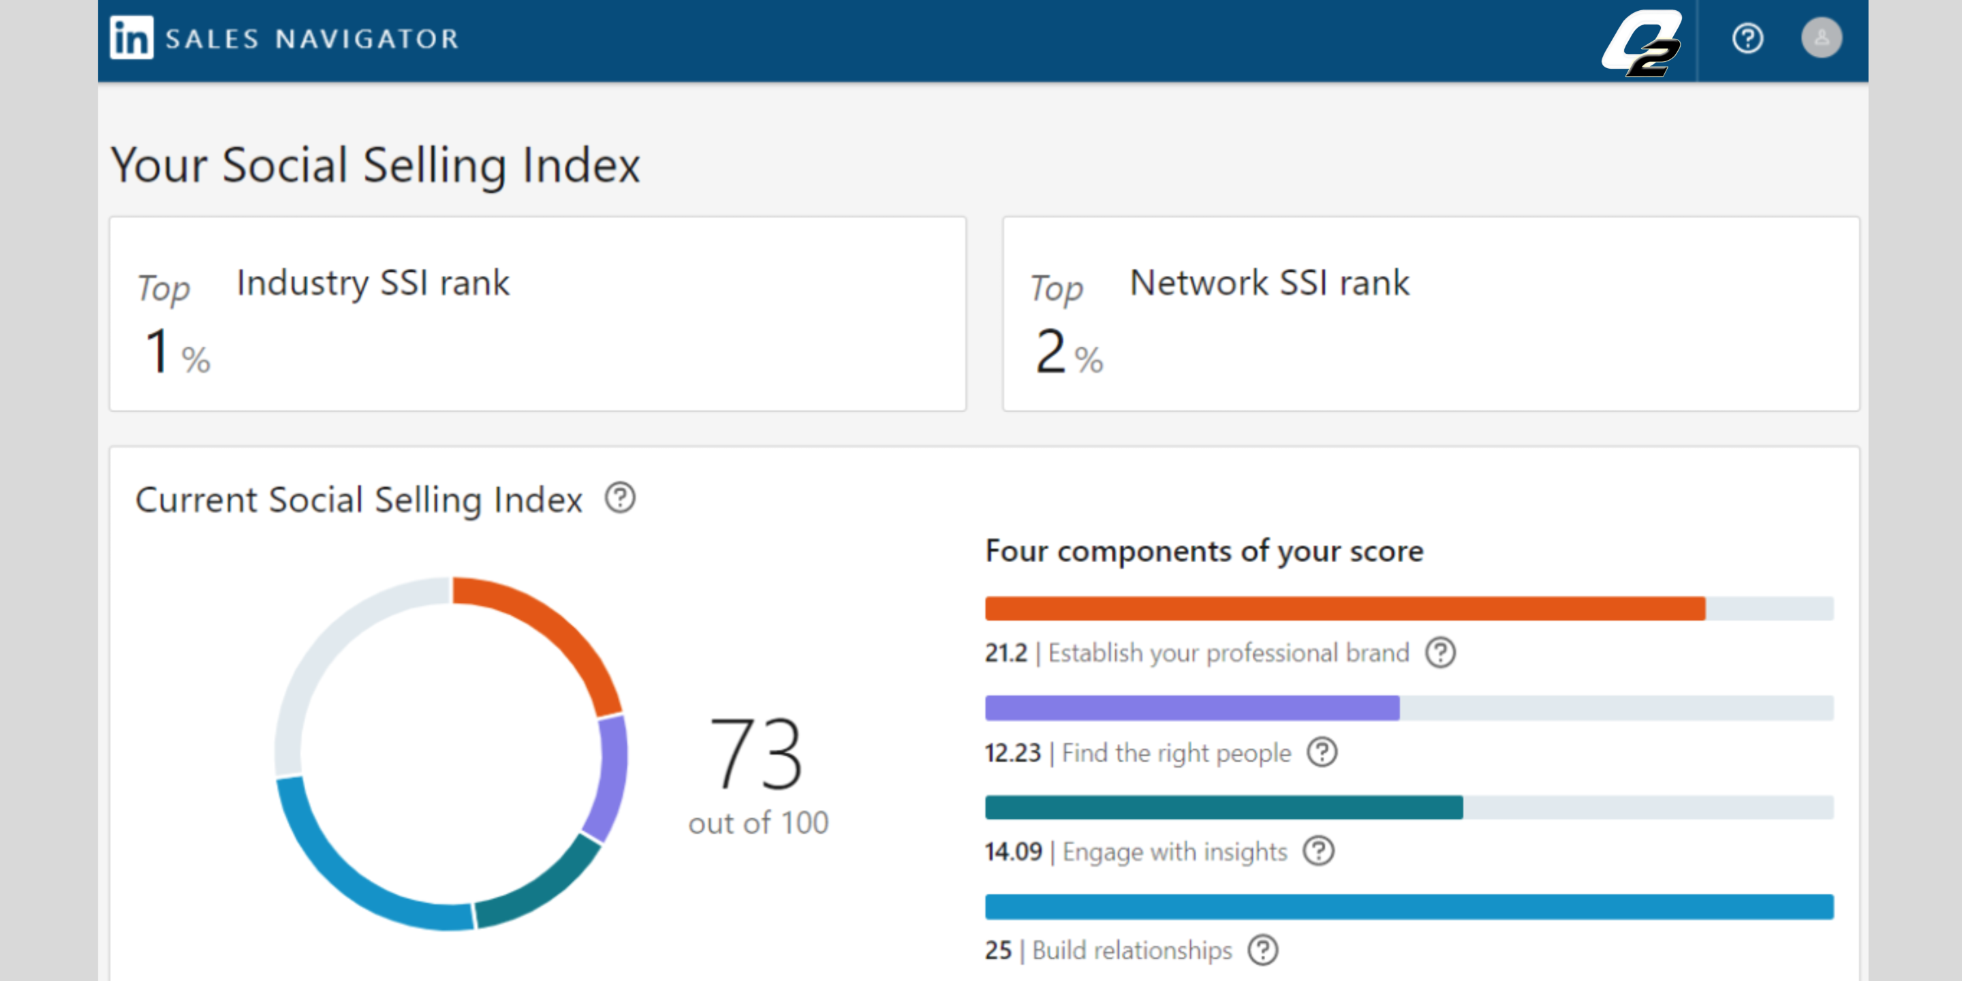Screen dimensions: 1962x981
Task: Click the LinkedIn logo in the header
Action: point(131,37)
